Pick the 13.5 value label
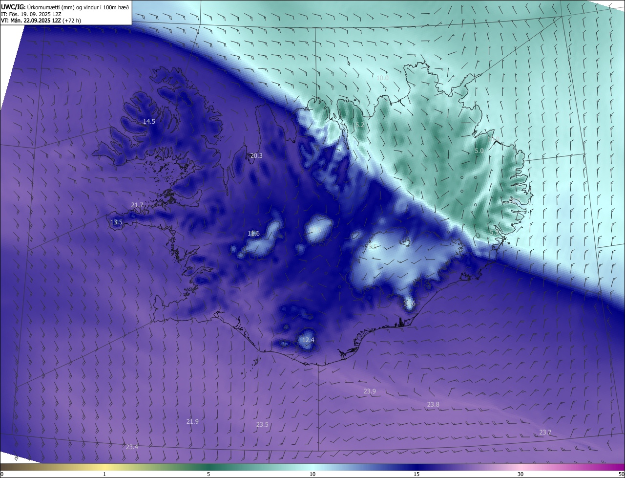Screen dimensions: 625x478 [x=116, y=222]
